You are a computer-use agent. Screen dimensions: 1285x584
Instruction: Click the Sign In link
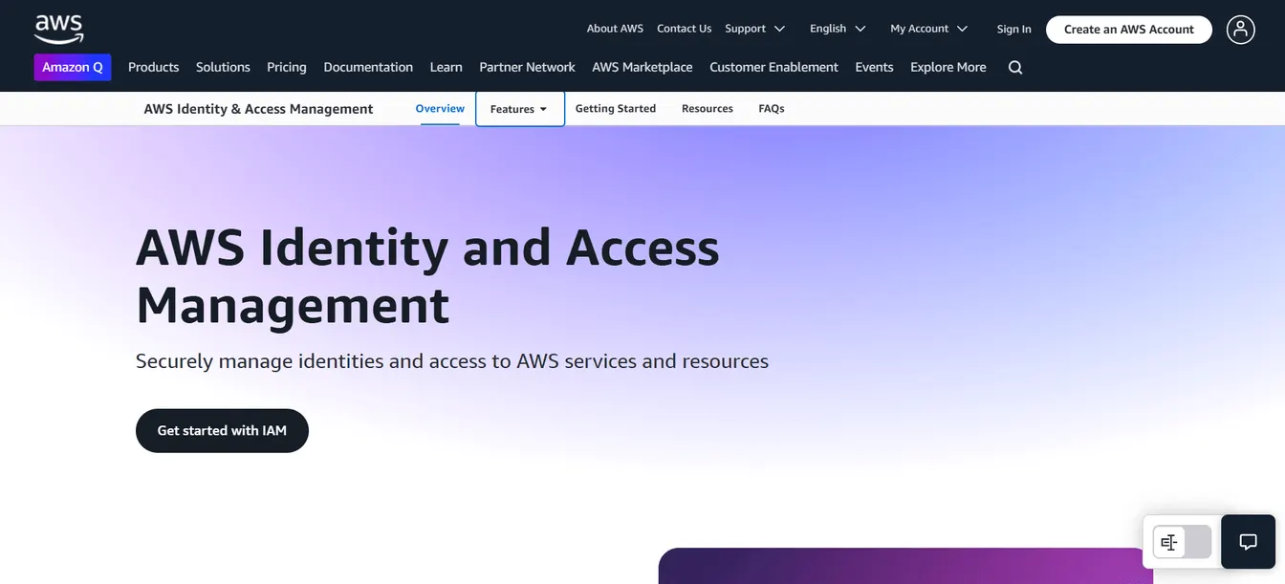click(x=1013, y=29)
